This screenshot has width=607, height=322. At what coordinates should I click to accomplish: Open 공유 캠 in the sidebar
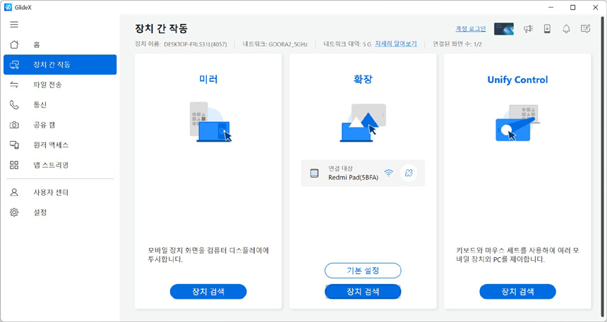[44, 125]
